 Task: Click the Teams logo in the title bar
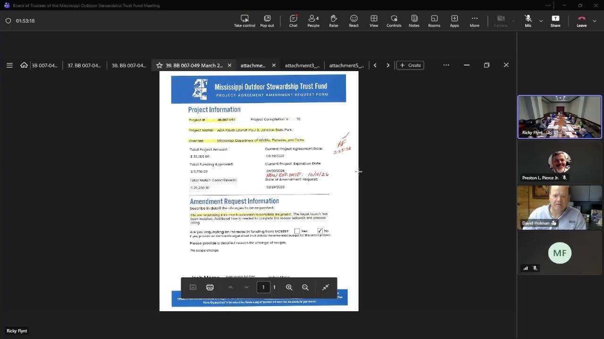pos(7,5)
